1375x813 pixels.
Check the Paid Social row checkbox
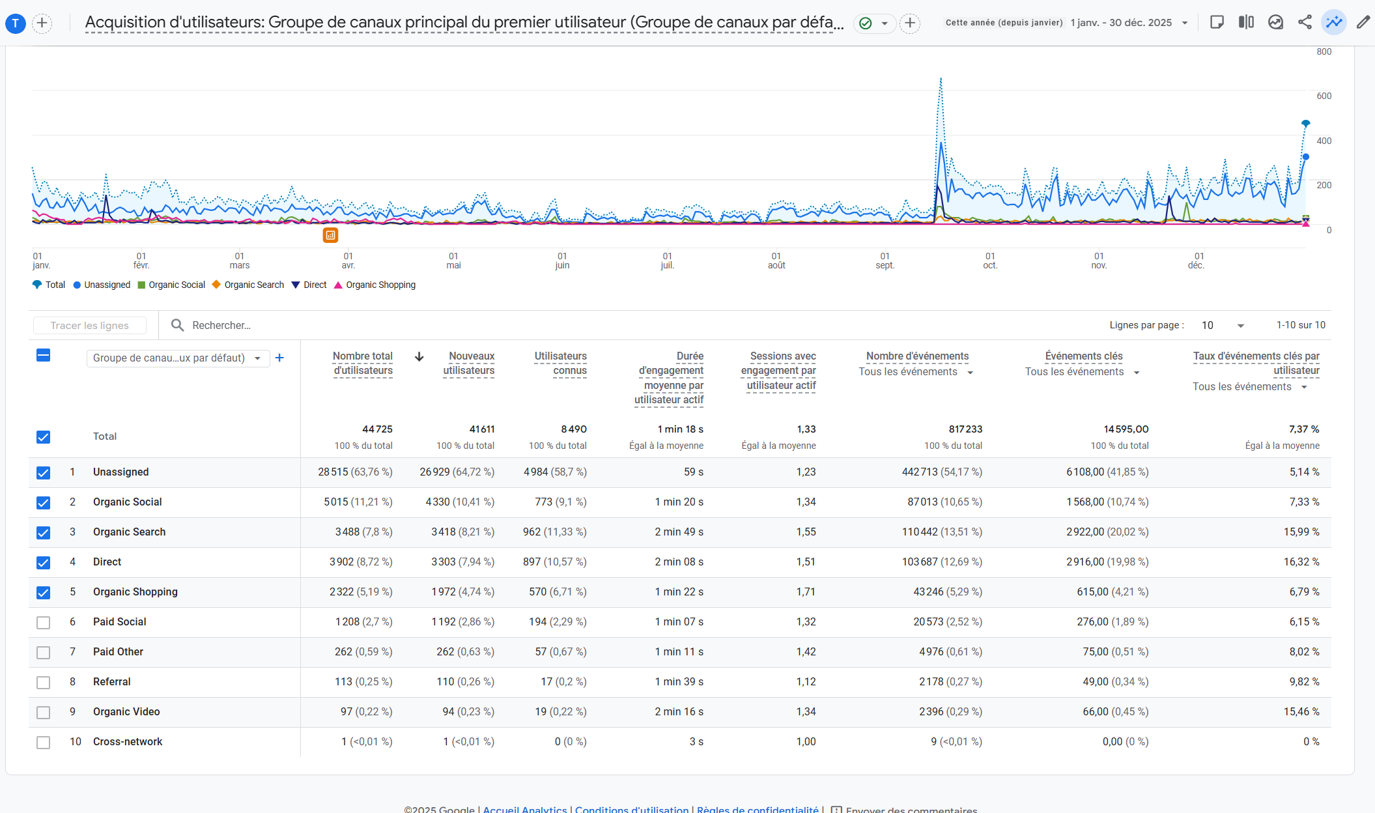pos(43,623)
